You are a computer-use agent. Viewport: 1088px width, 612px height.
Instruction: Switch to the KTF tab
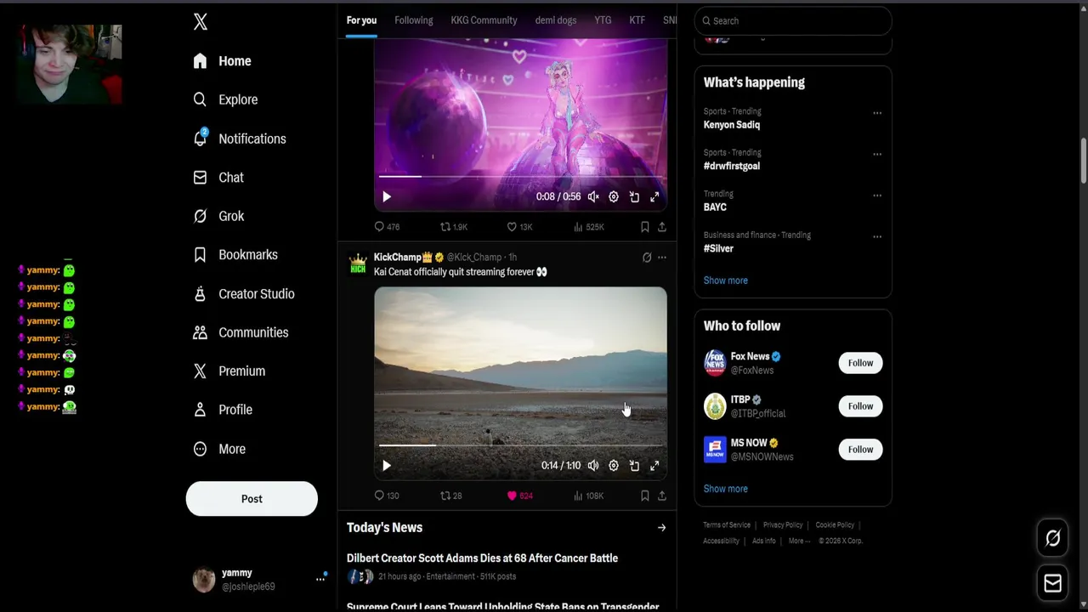click(x=637, y=20)
